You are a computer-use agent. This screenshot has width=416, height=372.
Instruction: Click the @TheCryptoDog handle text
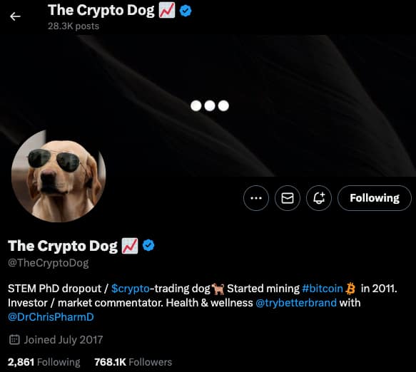[49, 263]
